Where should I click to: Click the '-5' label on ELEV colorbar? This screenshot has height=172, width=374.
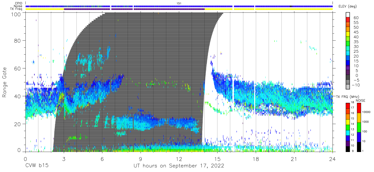(x=356, y=80)
